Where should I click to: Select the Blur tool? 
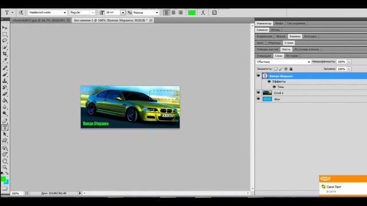5,107
